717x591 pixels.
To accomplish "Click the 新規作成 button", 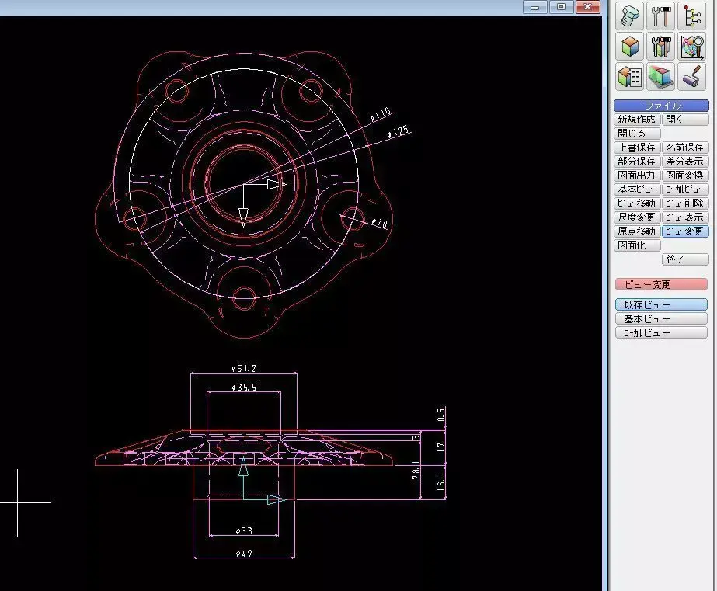I will click(x=637, y=120).
